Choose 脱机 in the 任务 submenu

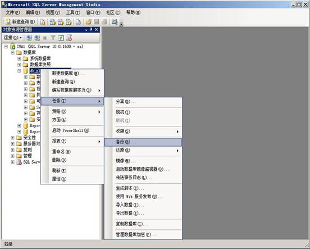(143, 112)
